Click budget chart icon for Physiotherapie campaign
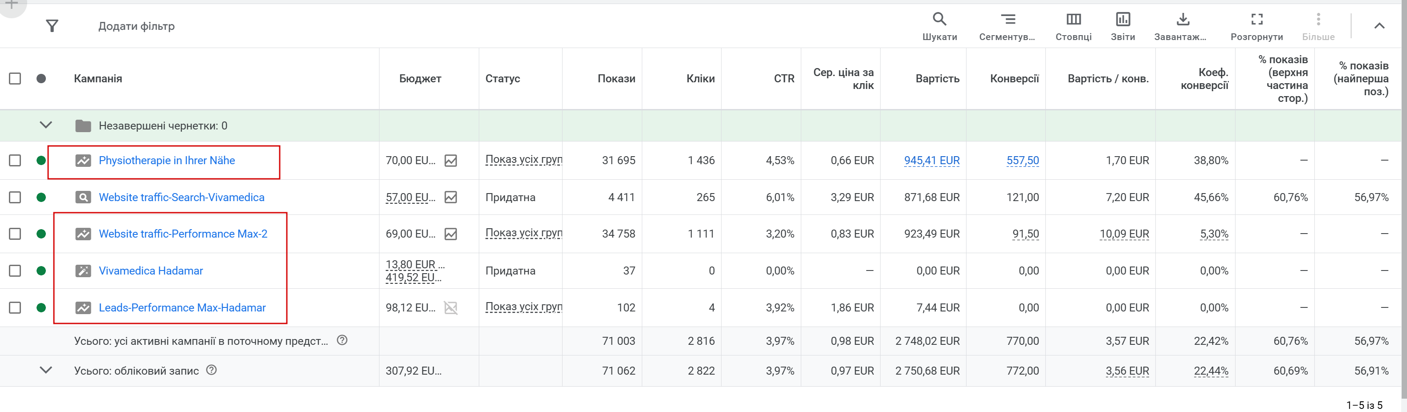Viewport: 1407px width, 412px height. [451, 161]
